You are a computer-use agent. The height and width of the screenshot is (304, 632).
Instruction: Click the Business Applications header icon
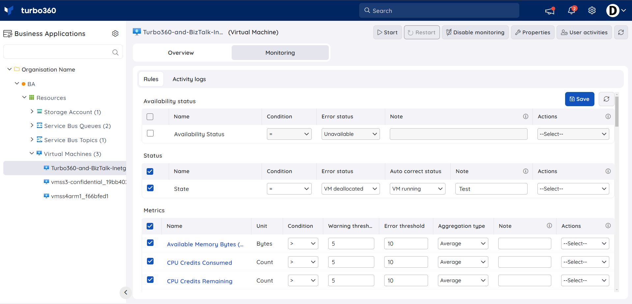(x=8, y=34)
